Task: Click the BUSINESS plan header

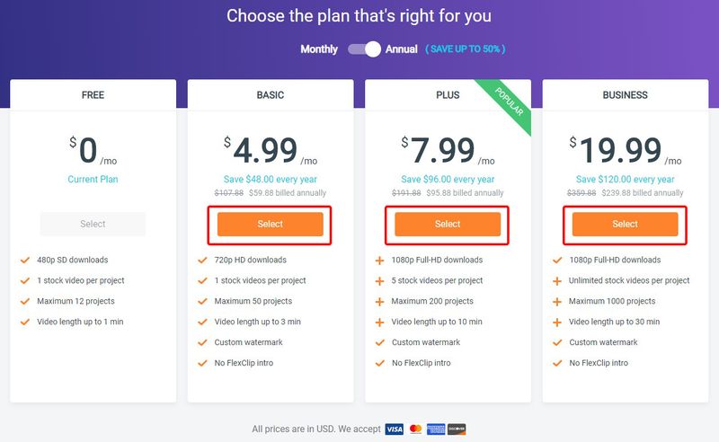Action: (625, 95)
